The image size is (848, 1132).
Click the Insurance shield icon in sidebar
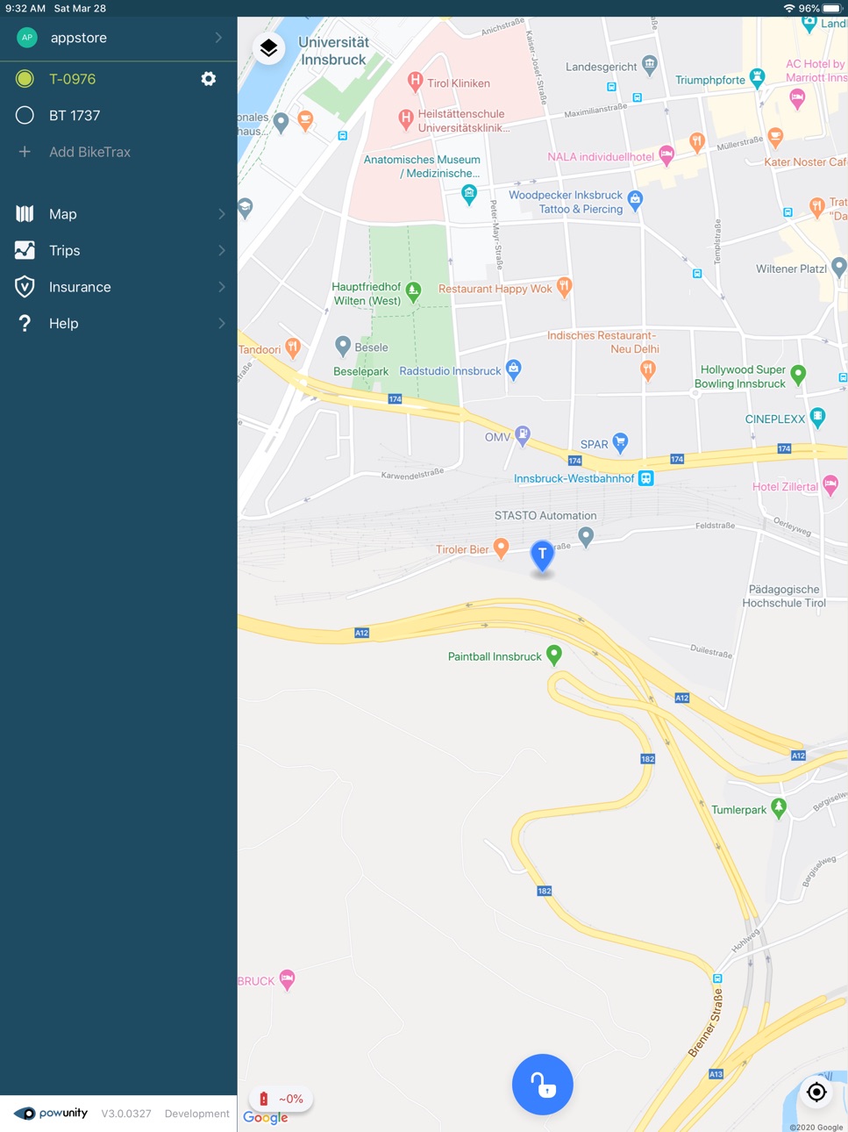pos(25,287)
